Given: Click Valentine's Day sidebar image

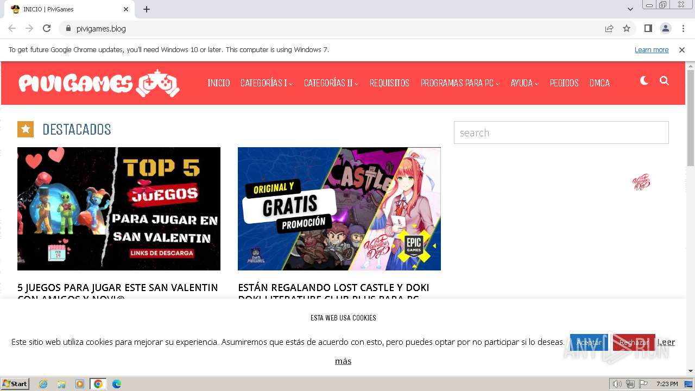Looking at the screenshot, I should tap(641, 182).
